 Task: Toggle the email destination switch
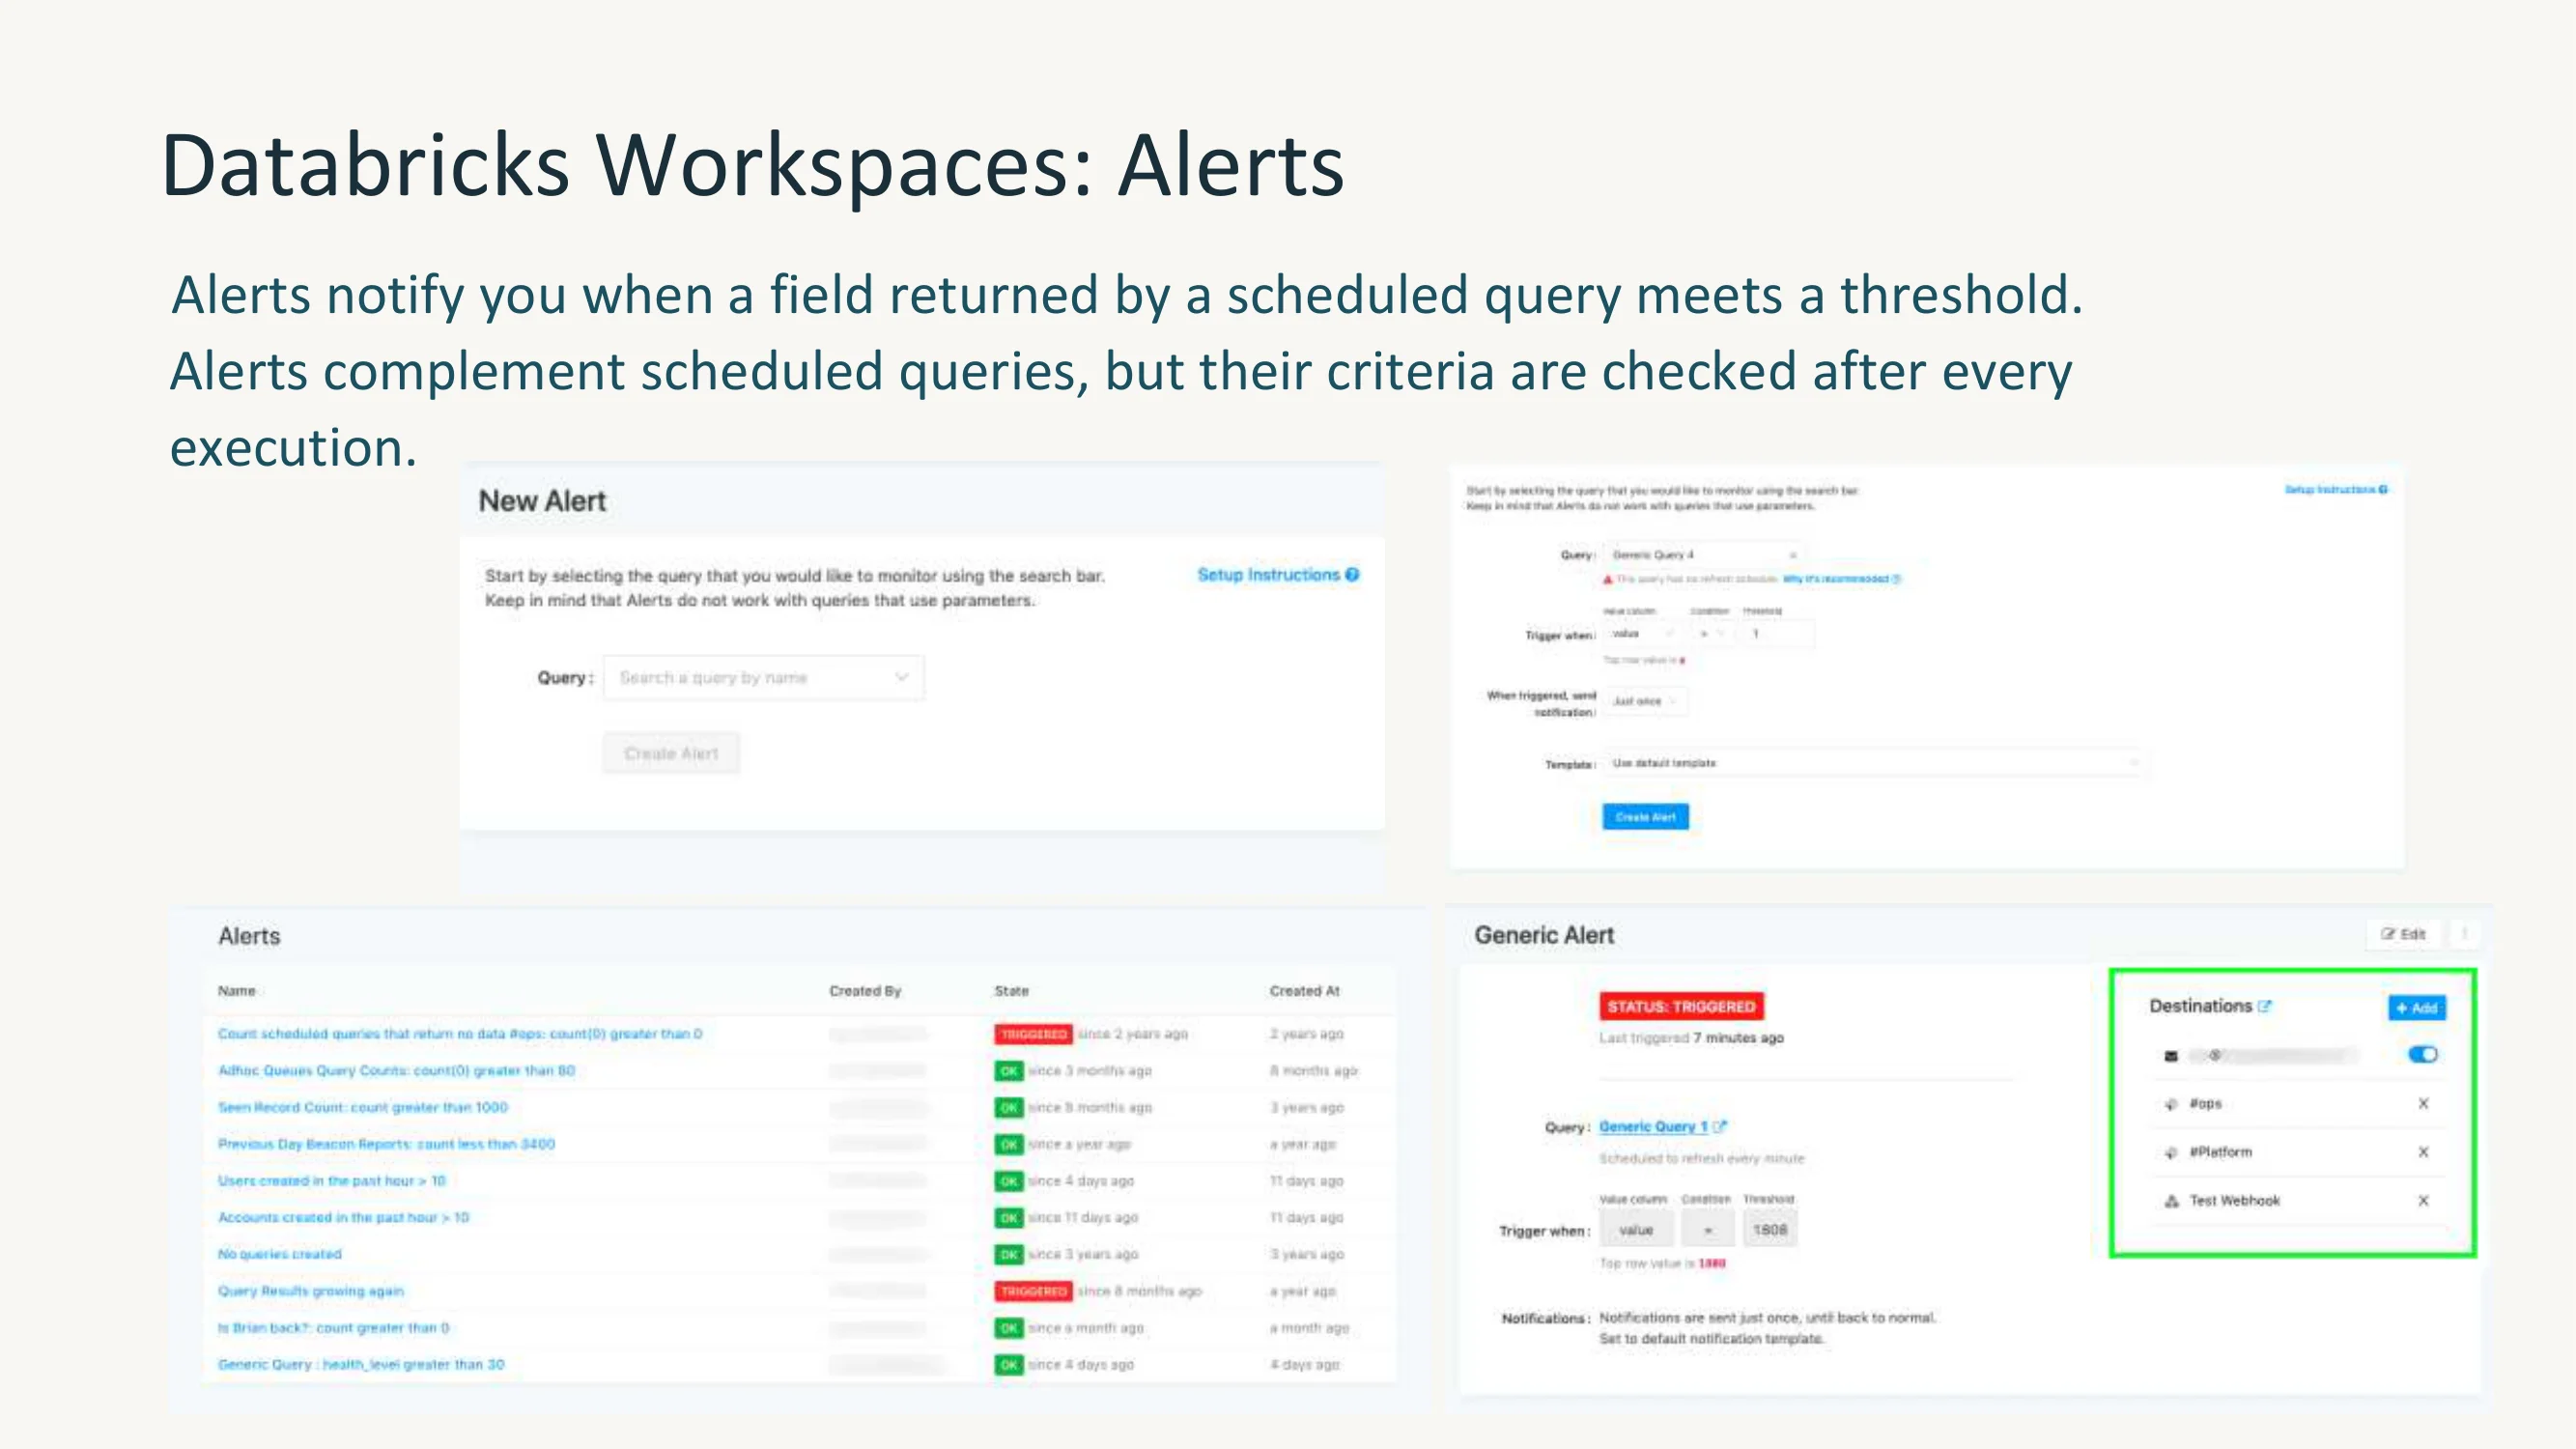click(x=2423, y=1054)
